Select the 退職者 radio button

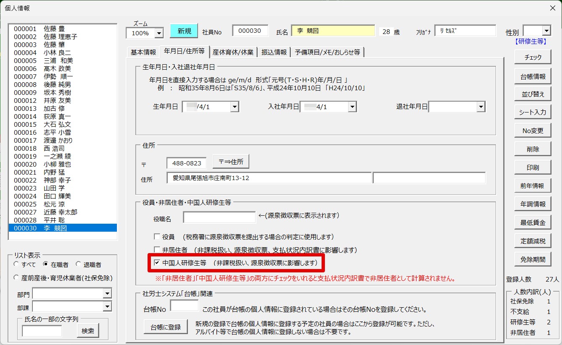pyautogui.click(x=79, y=264)
